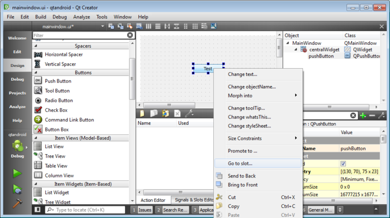Click the Edit Tab Order toolbar icon
The height and width of the screenshot is (218, 390).
(x=139, y=26)
